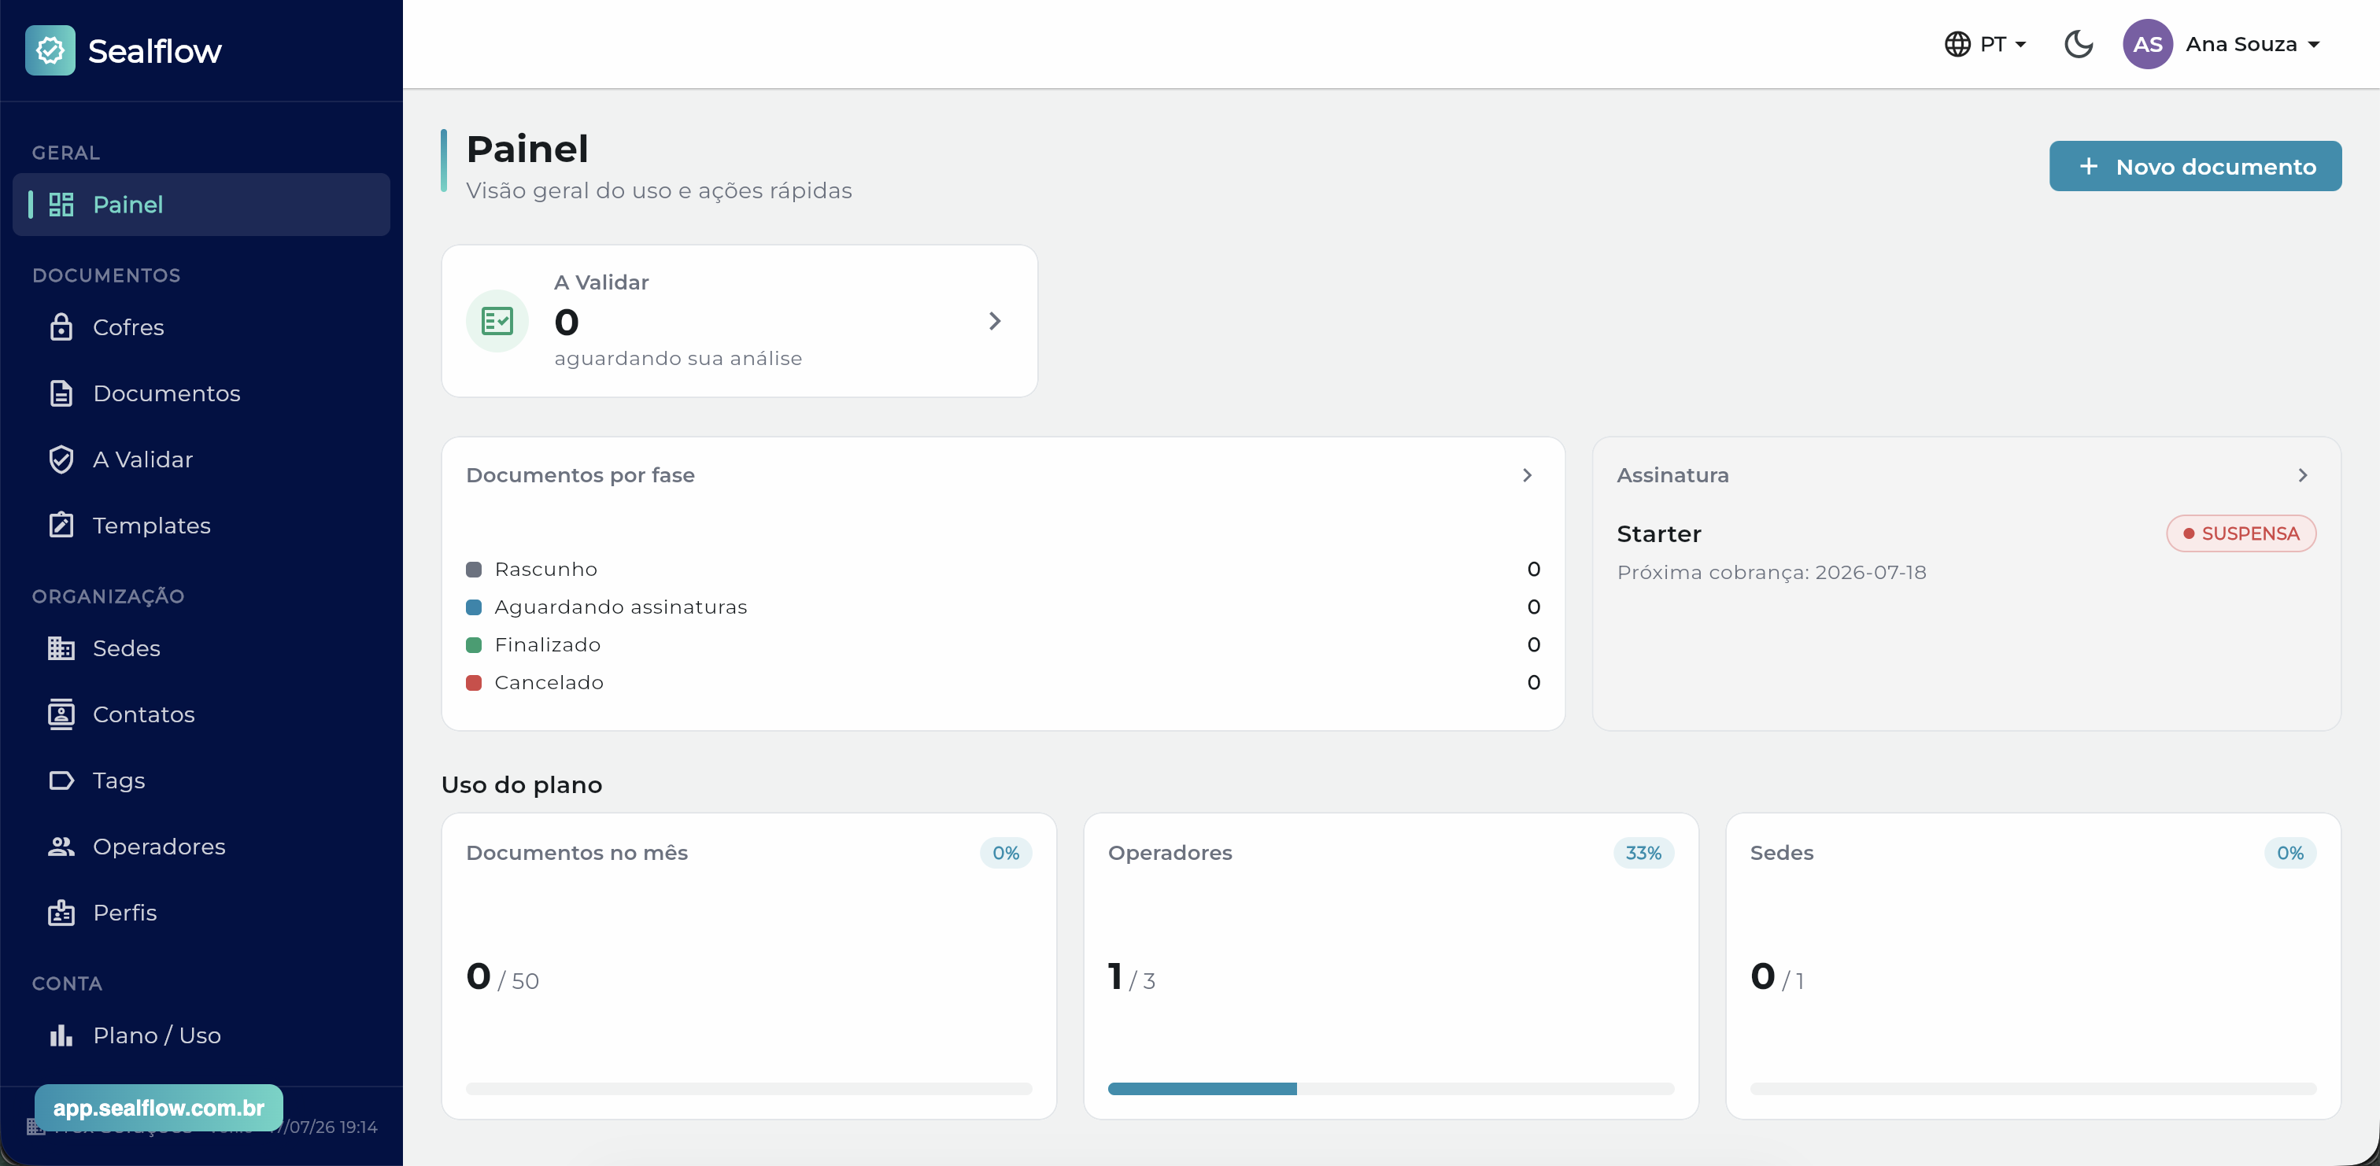
Task: Click the Plano / Uso bar-chart icon
Action: [x=61, y=1035]
